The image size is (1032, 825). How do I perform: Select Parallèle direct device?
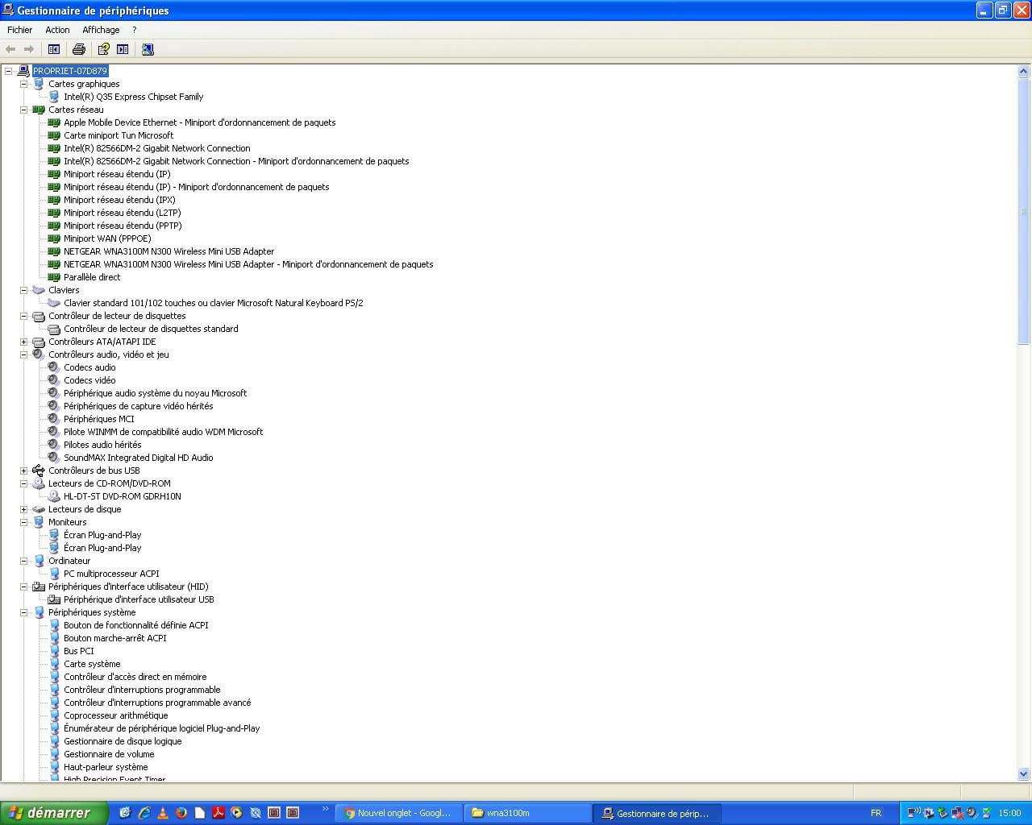click(x=92, y=277)
